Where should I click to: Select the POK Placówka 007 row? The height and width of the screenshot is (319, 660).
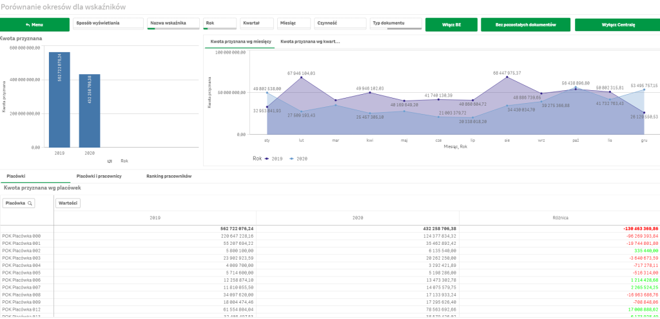click(x=330, y=287)
